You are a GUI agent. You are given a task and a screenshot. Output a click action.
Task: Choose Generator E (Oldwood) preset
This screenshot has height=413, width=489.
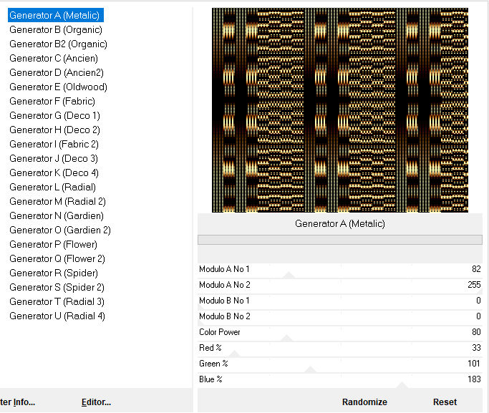[58, 87]
